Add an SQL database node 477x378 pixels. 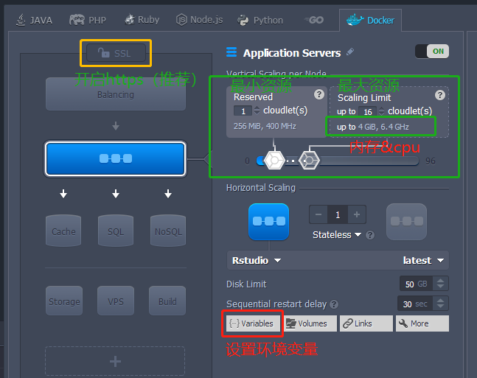pyautogui.click(x=116, y=231)
